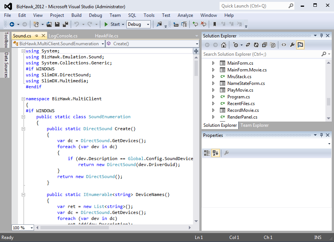334x242 pixels.
Task: Click the New Project toolbar icon
Action: 36,24
